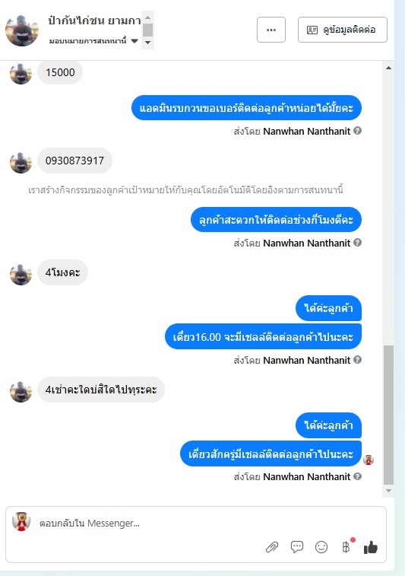Click the header name scroll-up arrow
The image size is (405, 576).
[x=147, y=18]
